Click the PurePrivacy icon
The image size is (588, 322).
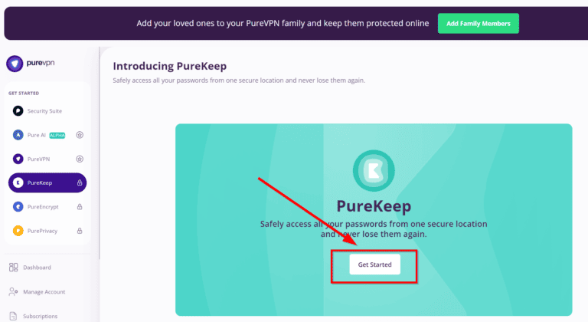(x=18, y=230)
